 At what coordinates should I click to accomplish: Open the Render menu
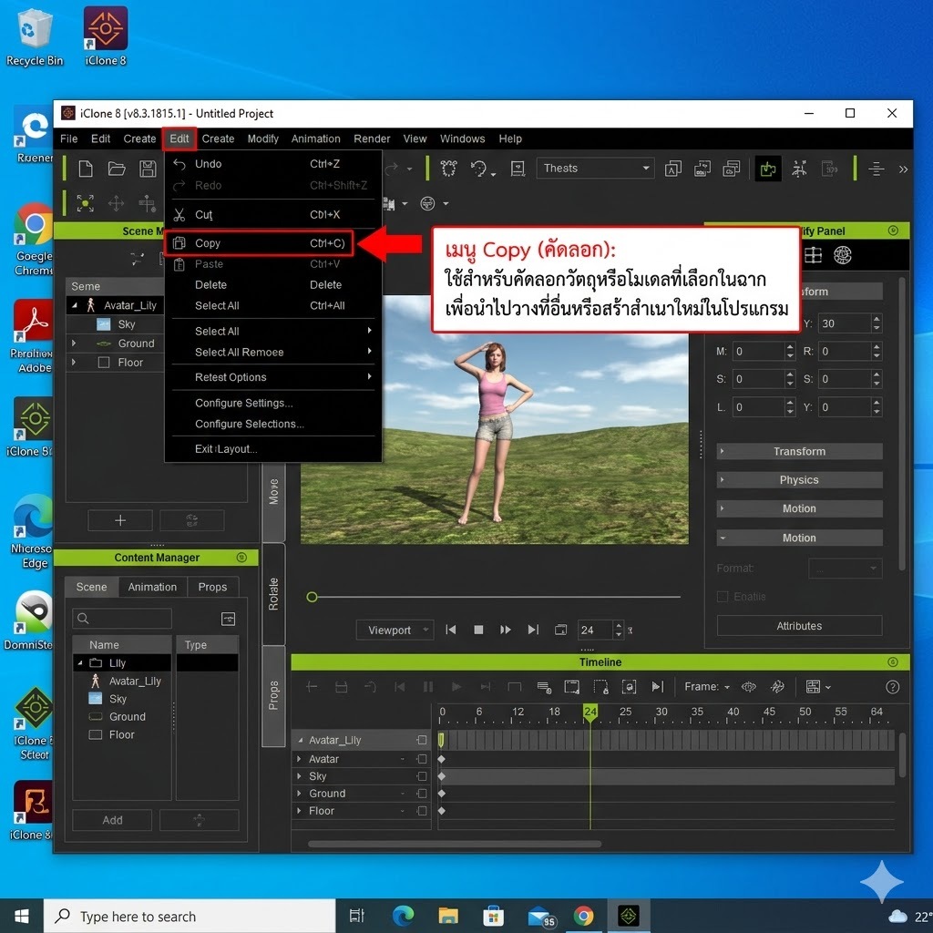(372, 138)
